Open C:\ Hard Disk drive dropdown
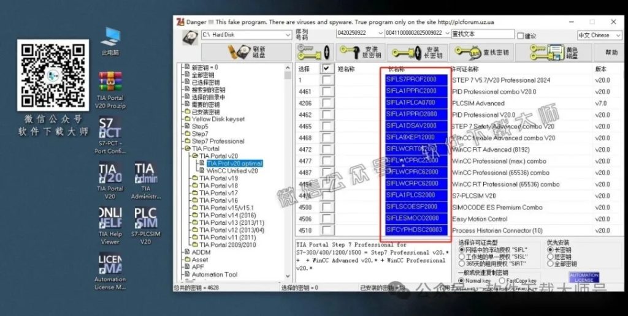628x316 pixels. tap(288, 35)
